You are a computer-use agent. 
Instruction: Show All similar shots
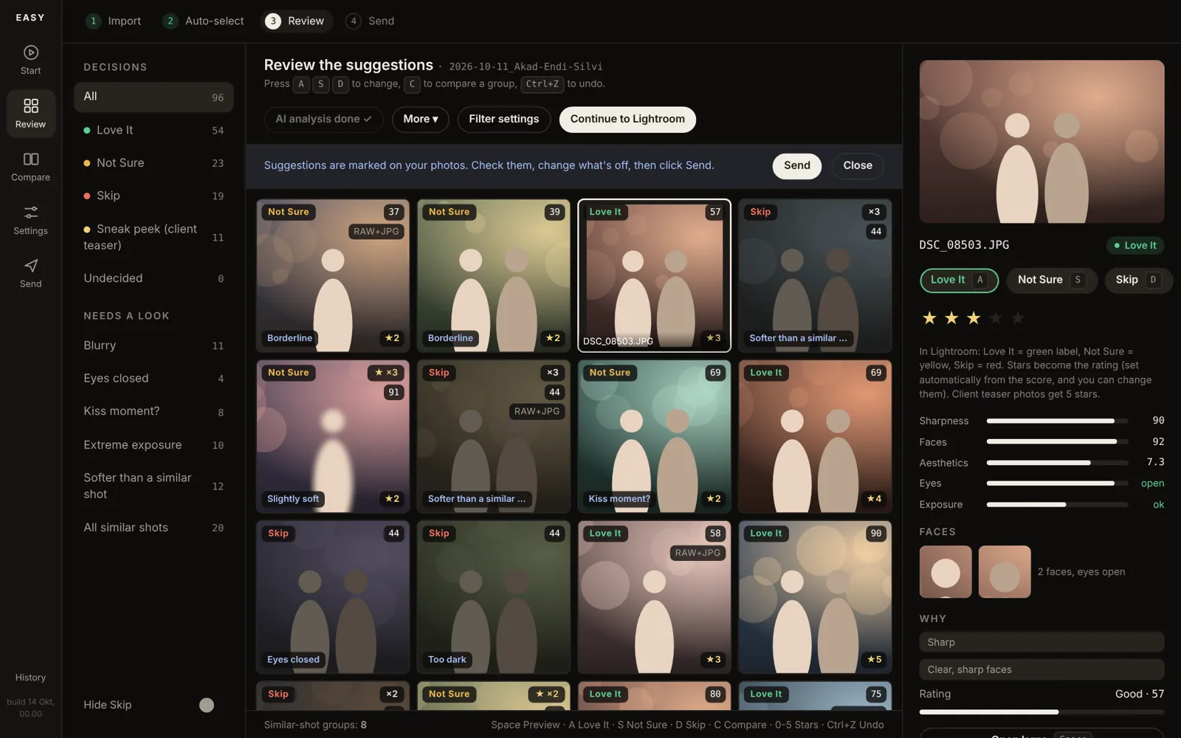pyautogui.click(x=154, y=528)
